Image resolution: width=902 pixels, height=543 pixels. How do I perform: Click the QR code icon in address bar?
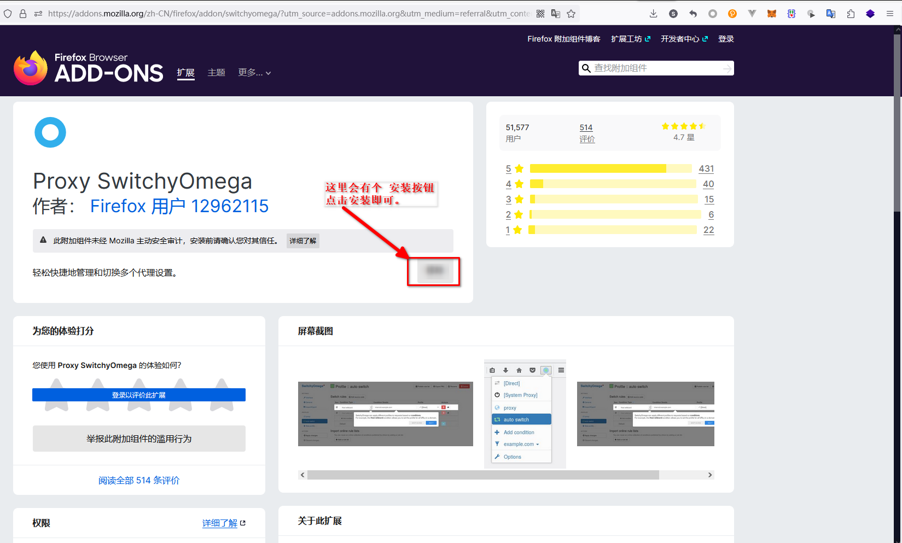pyautogui.click(x=540, y=14)
